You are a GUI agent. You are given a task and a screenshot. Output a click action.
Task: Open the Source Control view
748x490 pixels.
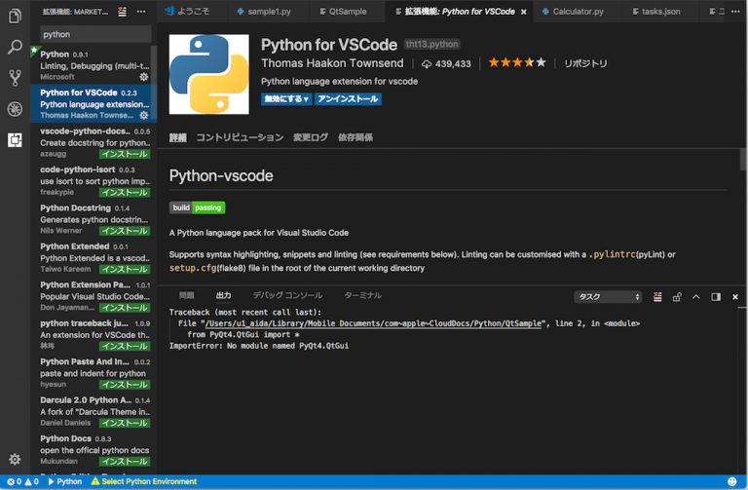coord(15,78)
